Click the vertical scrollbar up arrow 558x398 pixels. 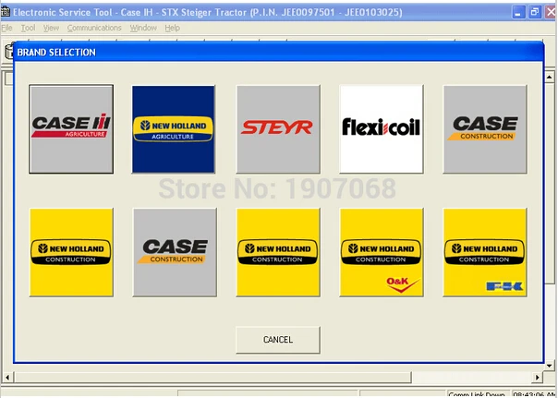[x=550, y=77]
